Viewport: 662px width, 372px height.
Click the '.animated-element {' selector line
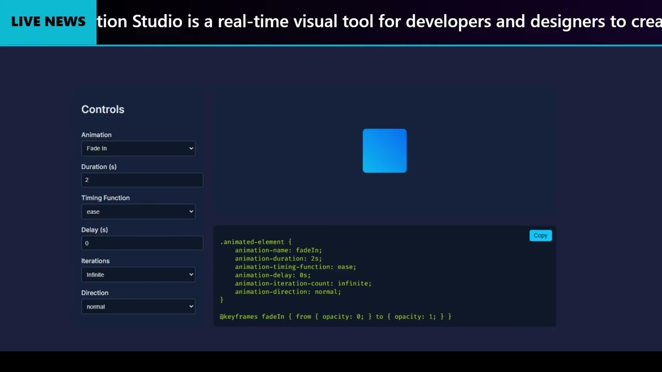tap(256, 242)
